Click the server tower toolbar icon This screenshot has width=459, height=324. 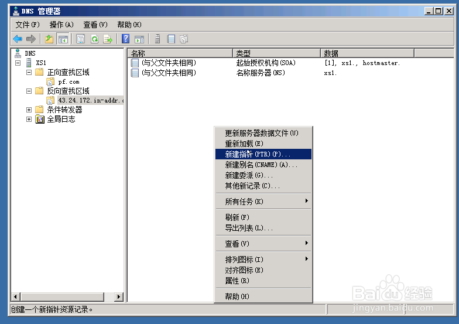click(x=157, y=39)
